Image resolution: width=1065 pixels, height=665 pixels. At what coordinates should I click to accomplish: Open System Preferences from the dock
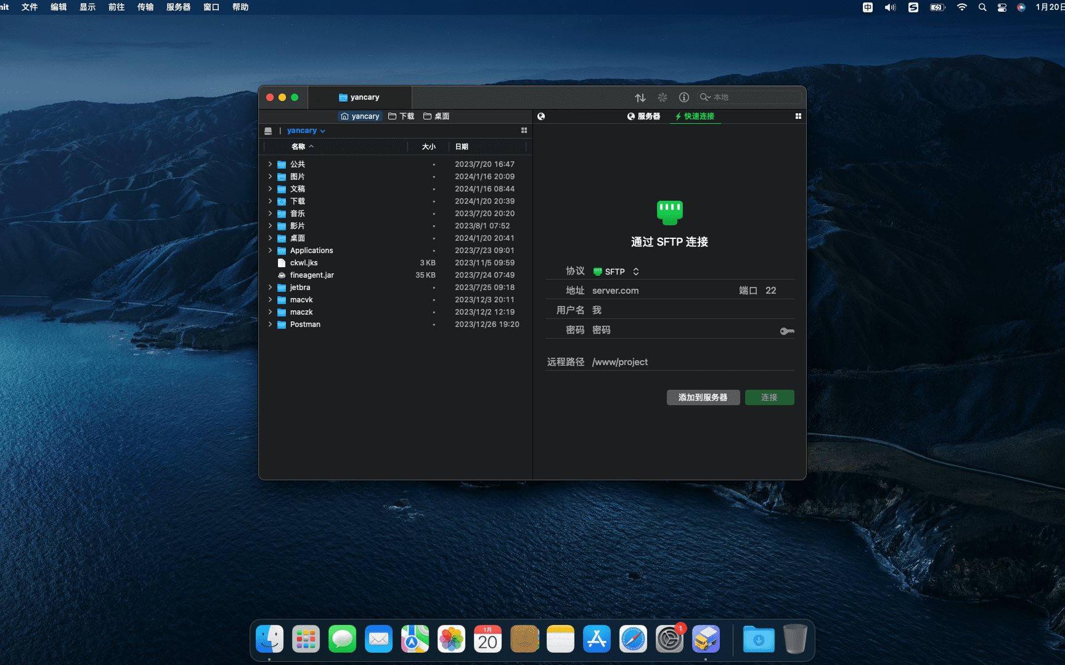point(669,639)
